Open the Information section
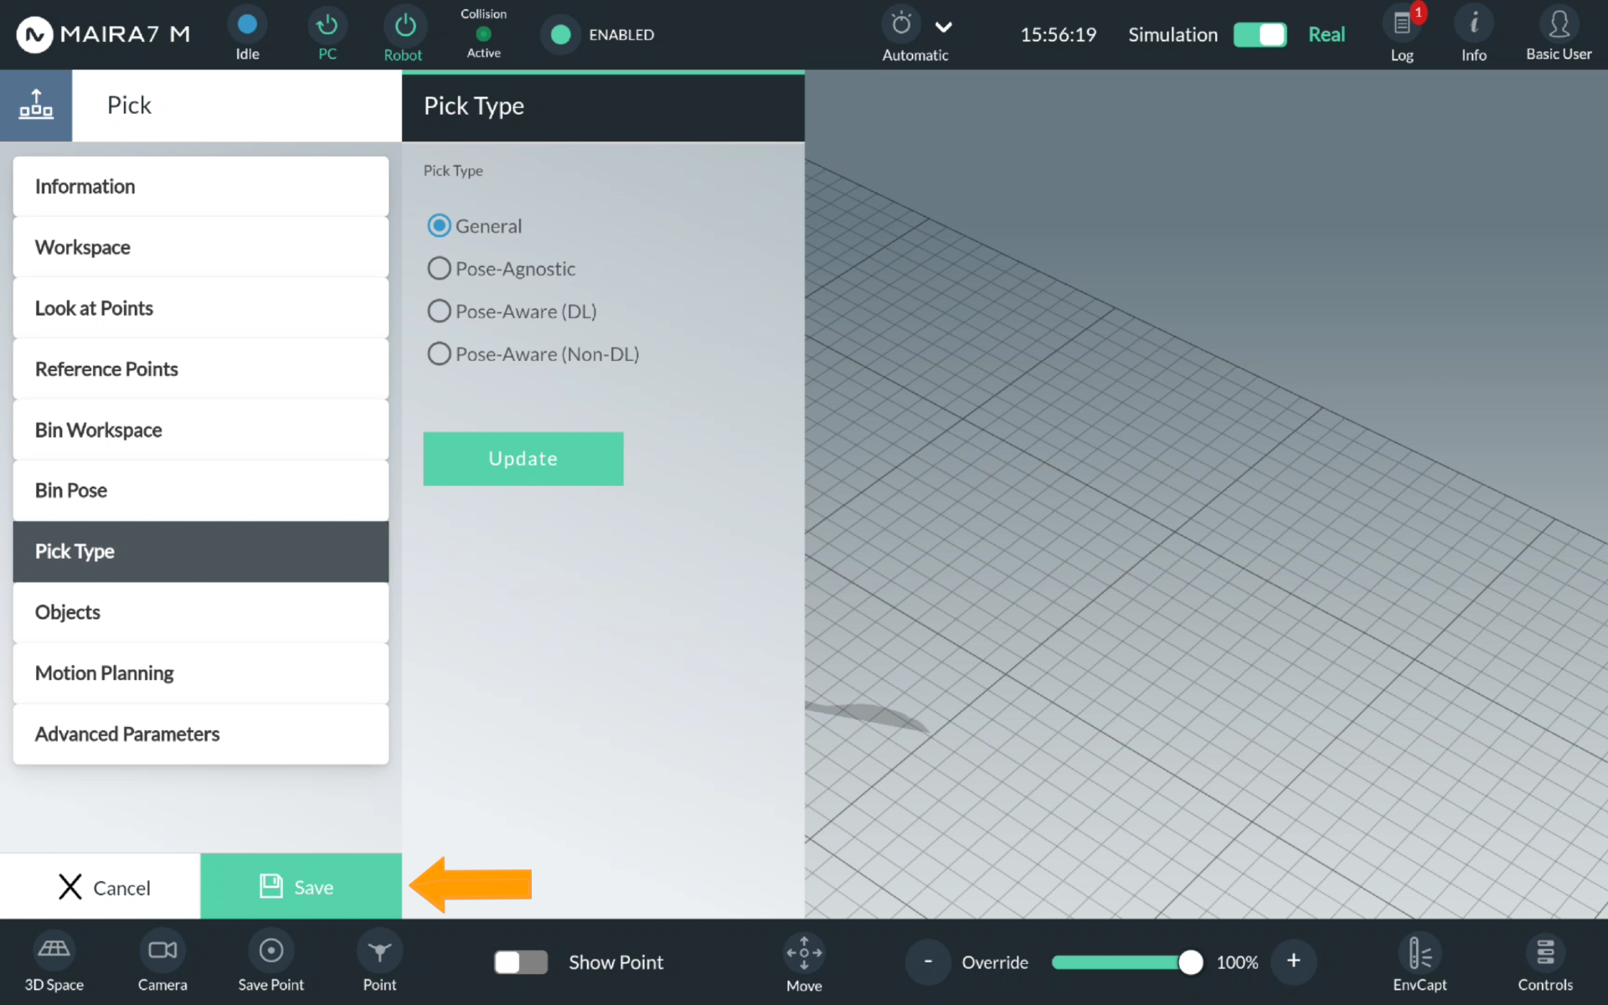This screenshot has height=1005, width=1608. point(201,187)
